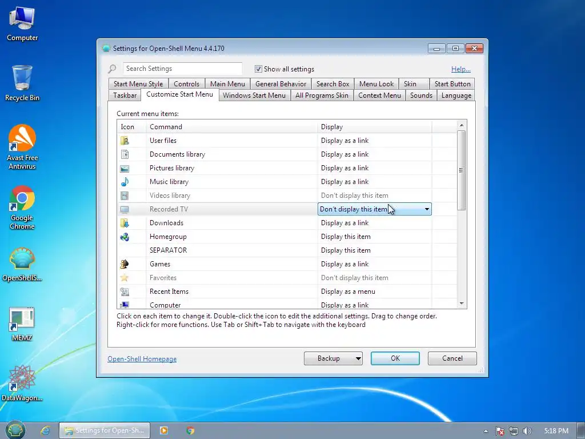This screenshot has width=585, height=439.
Task: Open the Main Menu tab
Action: pyautogui.click(x=227, y=84)
